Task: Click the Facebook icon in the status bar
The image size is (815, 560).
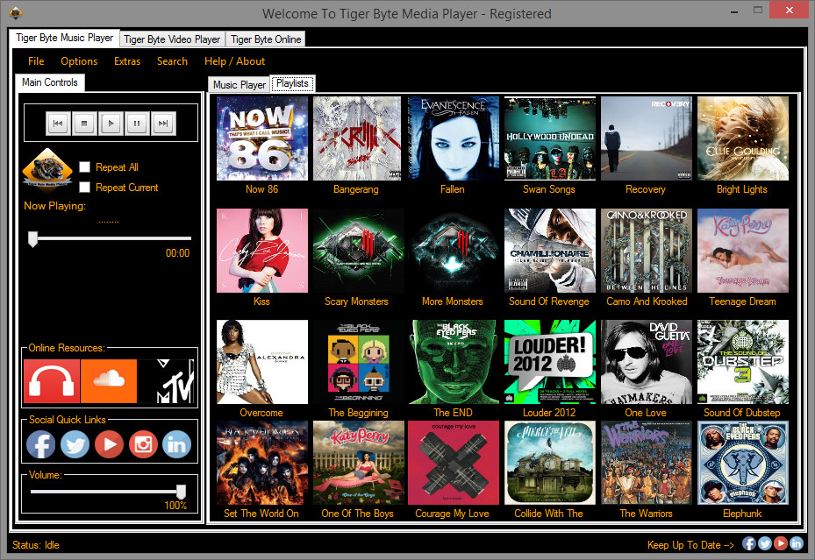Action: 749,543
